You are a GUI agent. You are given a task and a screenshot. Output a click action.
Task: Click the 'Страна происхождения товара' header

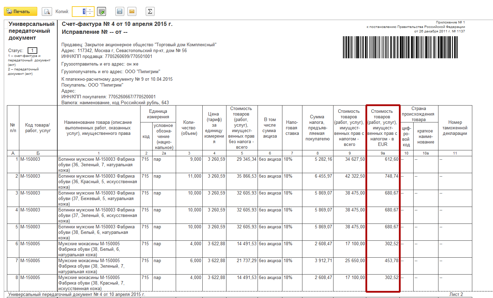[x=418, y=114]
